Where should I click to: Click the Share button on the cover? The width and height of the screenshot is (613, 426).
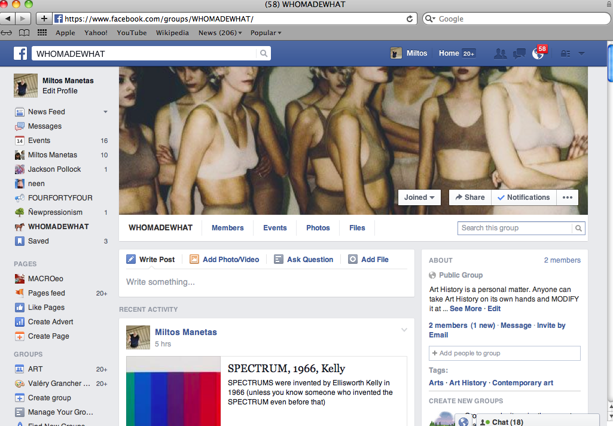pyautogui.click(x=470, y=197)
